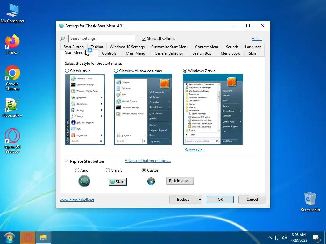Open the Notepad++ desktop shortcut
326x244 pixels.
click(x=12, y=107)
